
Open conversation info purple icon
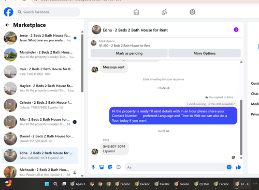pyautogui.click(x=236, y=30)
